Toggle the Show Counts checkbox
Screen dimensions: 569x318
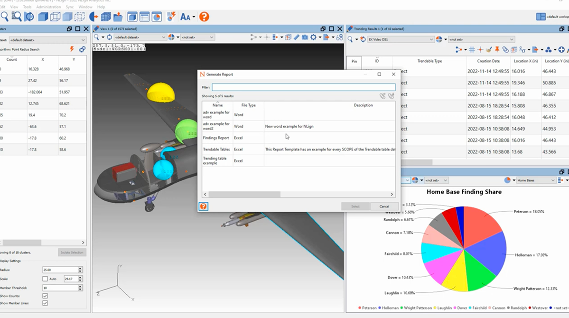coord(45,296)
